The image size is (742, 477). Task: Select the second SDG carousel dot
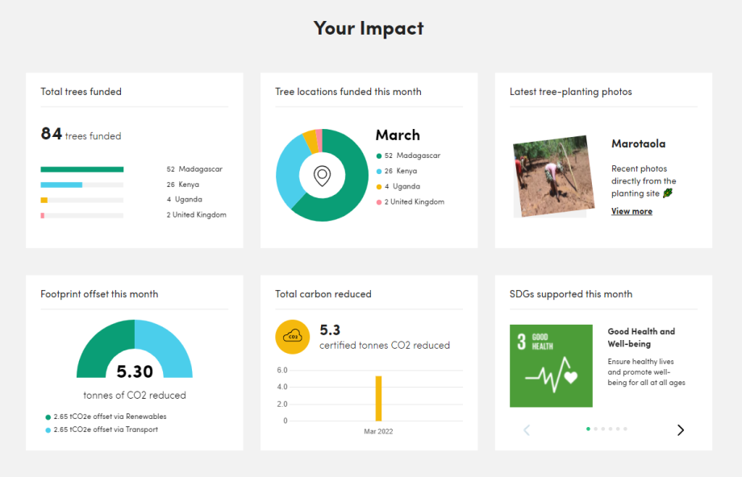[x=595, y=429]
